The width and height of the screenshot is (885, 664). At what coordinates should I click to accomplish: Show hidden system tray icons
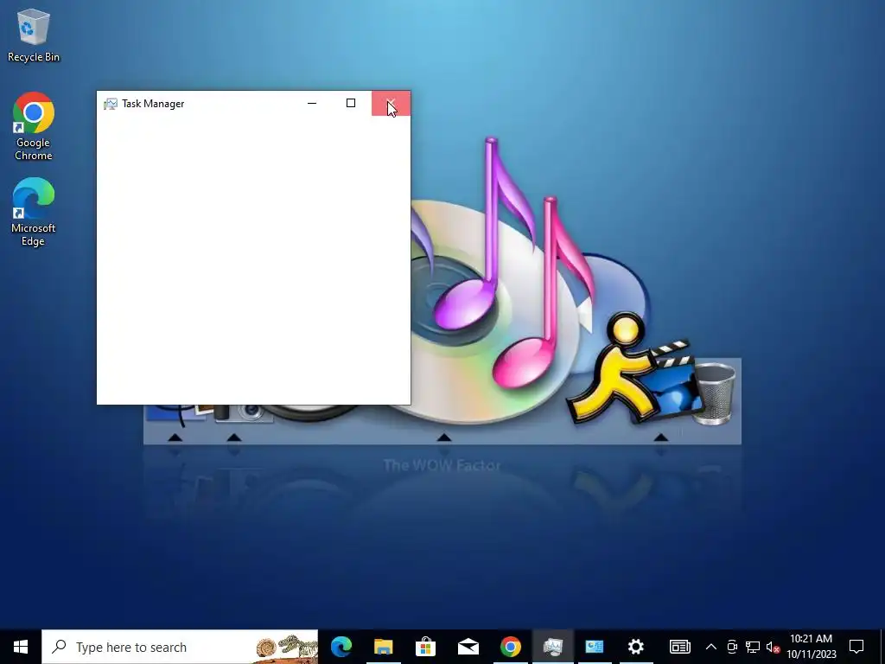click(711, 647)
